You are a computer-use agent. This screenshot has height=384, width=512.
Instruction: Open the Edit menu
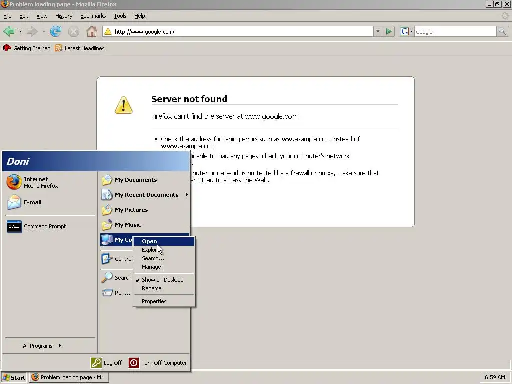point(24,16)
